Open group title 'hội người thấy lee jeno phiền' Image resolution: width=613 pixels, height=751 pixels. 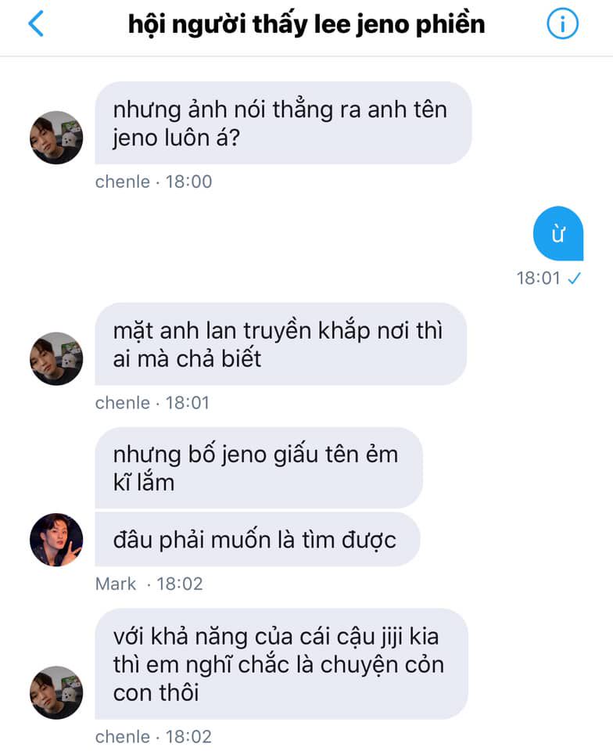306,24
